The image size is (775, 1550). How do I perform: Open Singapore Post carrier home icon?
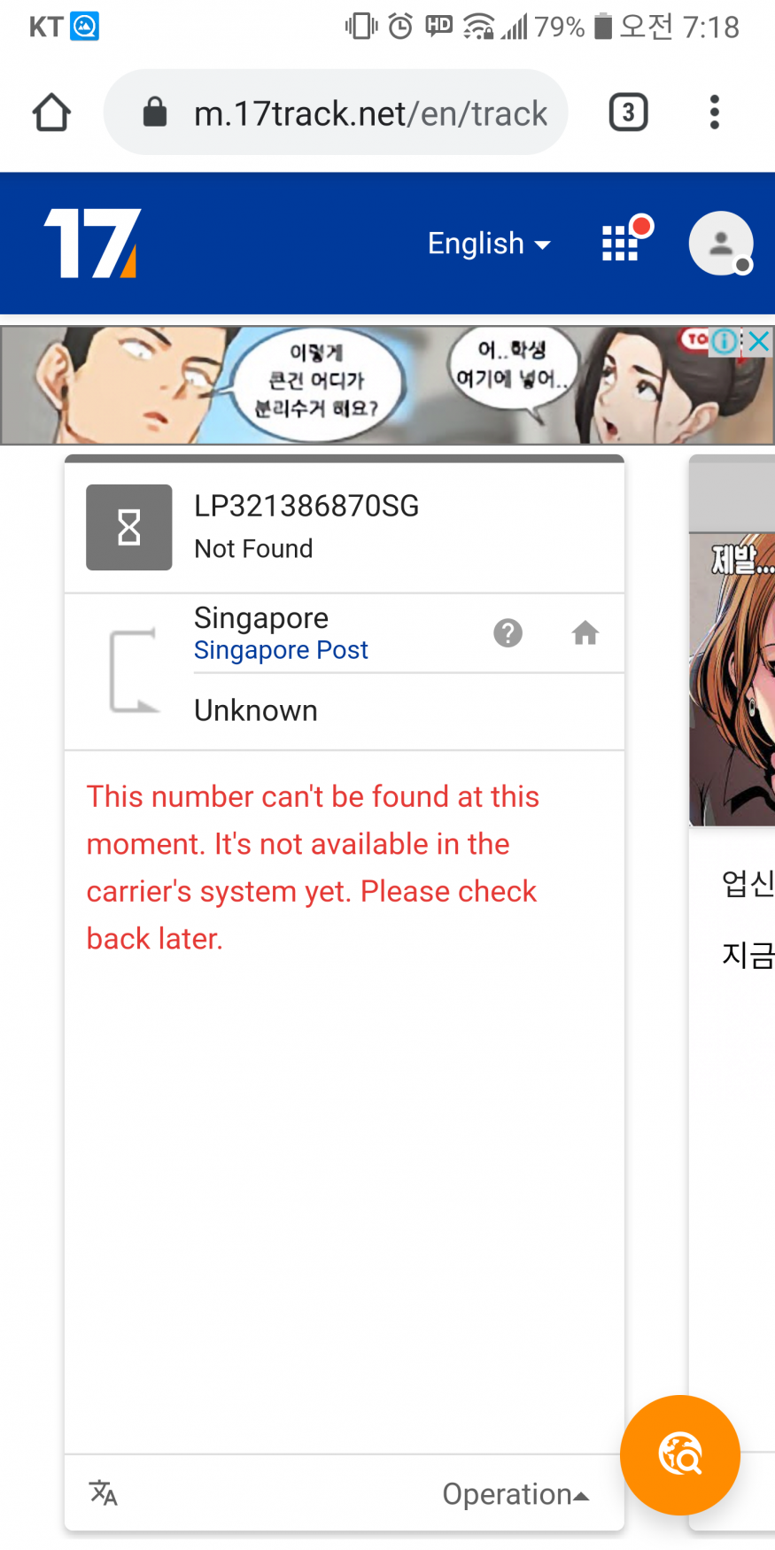585,633
